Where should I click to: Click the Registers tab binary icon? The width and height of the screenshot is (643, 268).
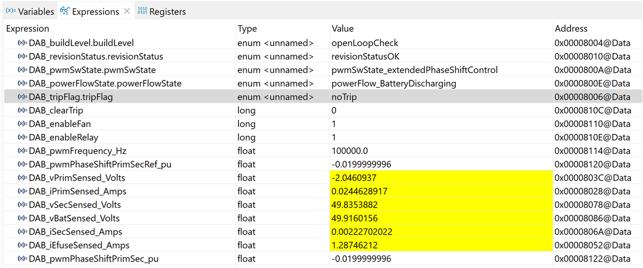(x=142, y=11)
